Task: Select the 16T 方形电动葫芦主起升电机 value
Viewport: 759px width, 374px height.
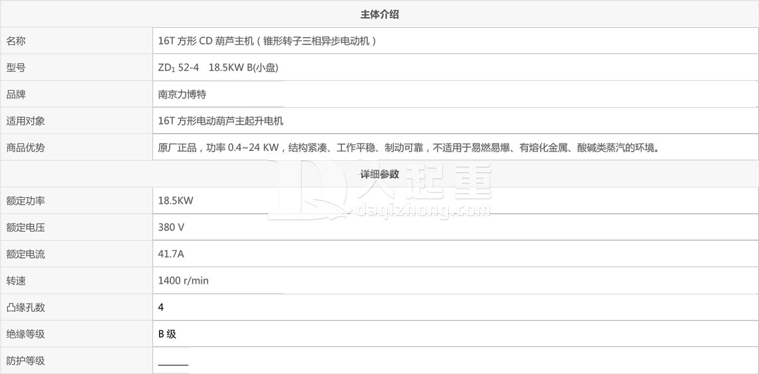Action: [x=221, y=121]
